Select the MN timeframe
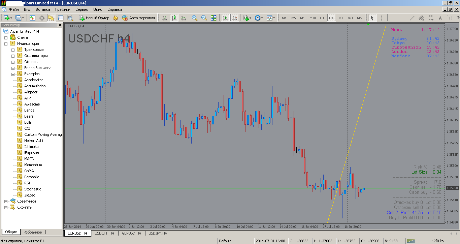Image resolution: width=460 pixels, height=244 pixels. pyautogui.click(x=360, y=18)
